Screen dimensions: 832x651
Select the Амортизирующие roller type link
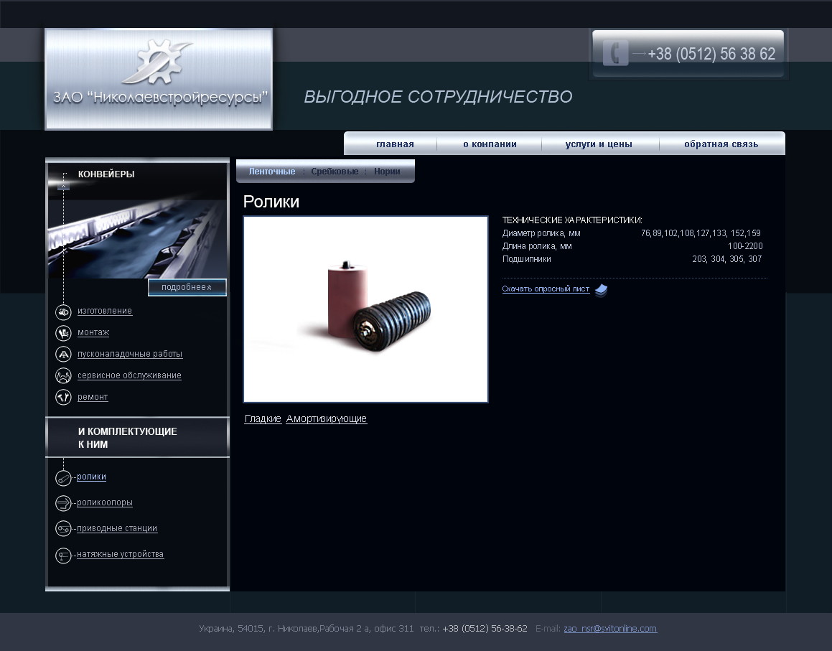pyautogui.click(x=326, y=419)
